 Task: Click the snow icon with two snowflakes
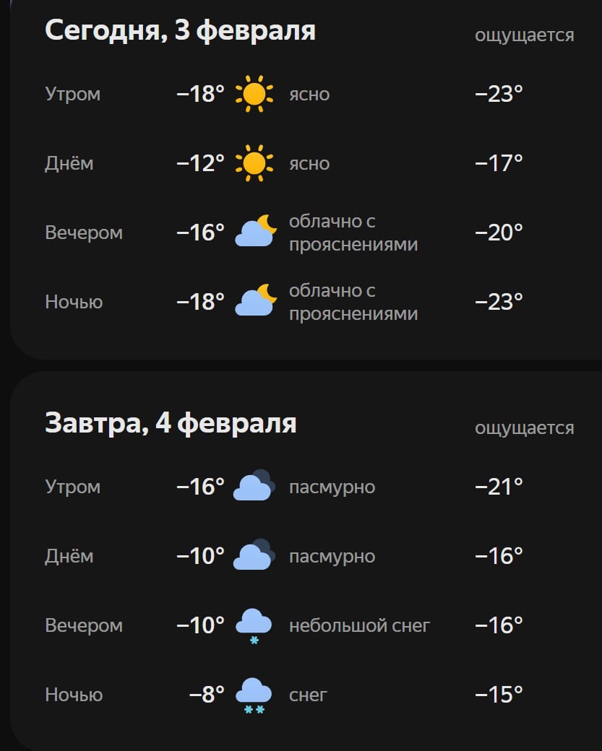coord(254,695)
